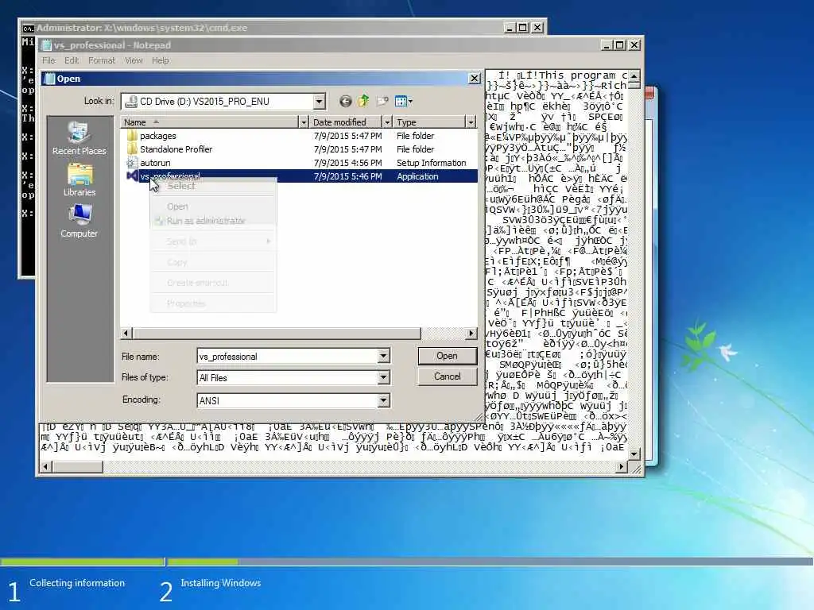
Task: Open the Notepad Help menu
Action: click(161, 60)
